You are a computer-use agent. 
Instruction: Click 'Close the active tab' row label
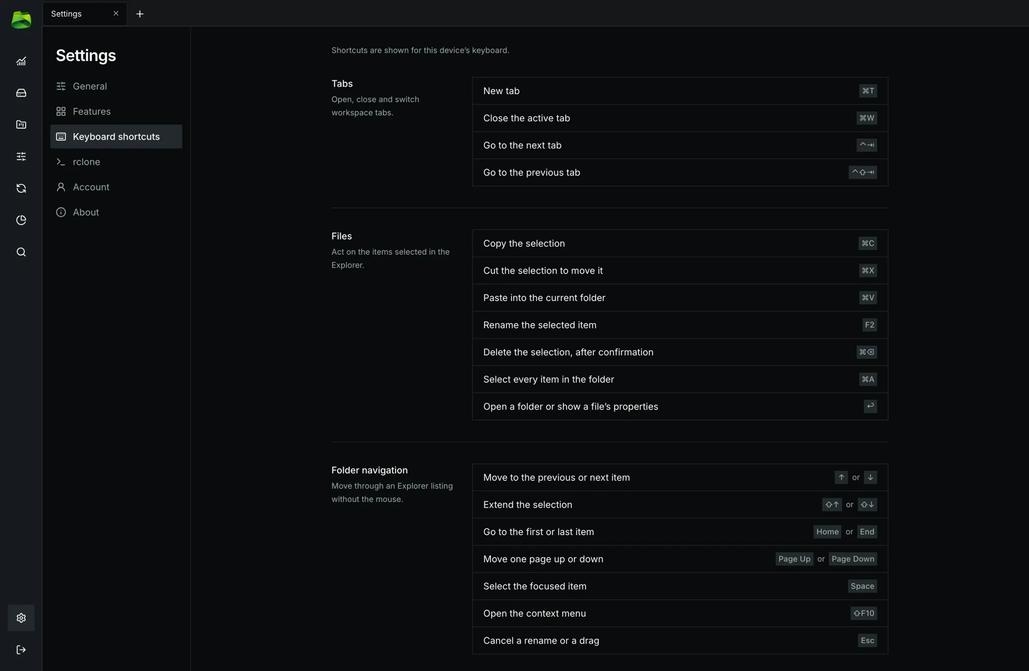click(527, 118)
